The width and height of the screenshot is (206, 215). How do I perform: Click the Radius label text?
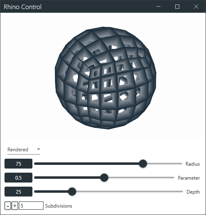click(x=192, y=164)
